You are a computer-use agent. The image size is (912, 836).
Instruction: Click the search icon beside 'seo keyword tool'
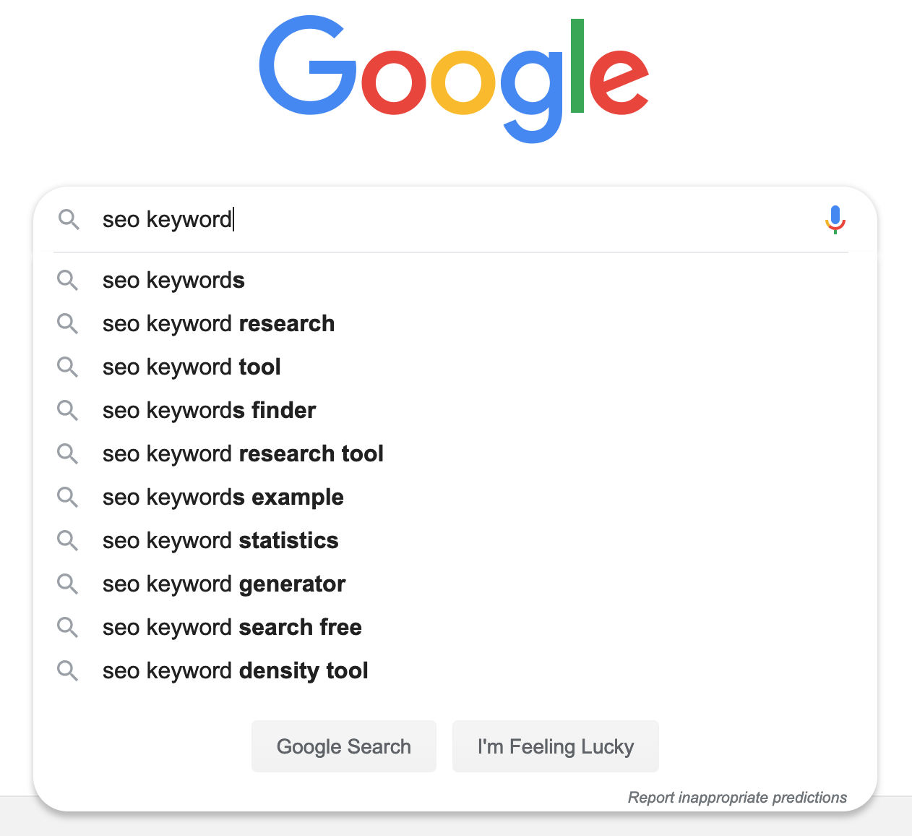pos(68,367)
